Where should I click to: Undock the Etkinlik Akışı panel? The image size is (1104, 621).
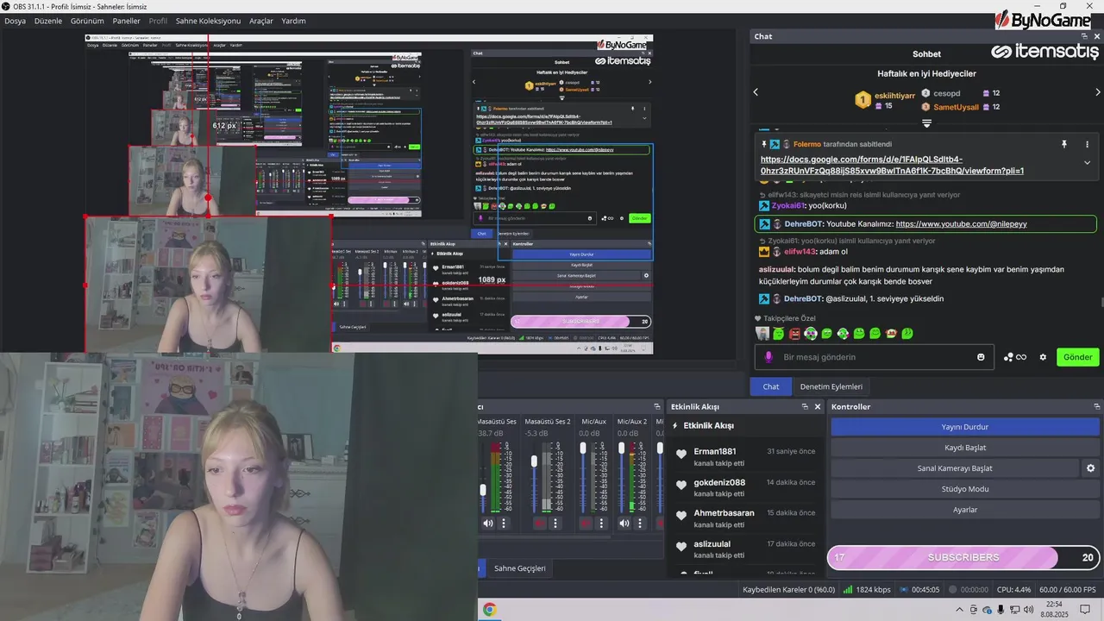point(805,406)
